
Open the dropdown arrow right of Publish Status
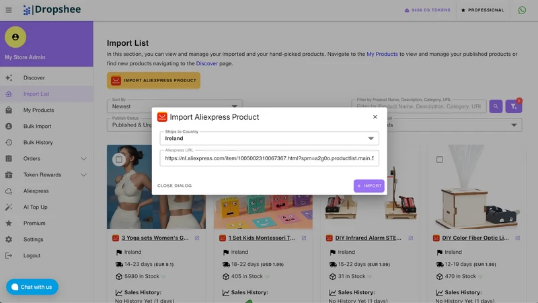(x=514, y=125)
